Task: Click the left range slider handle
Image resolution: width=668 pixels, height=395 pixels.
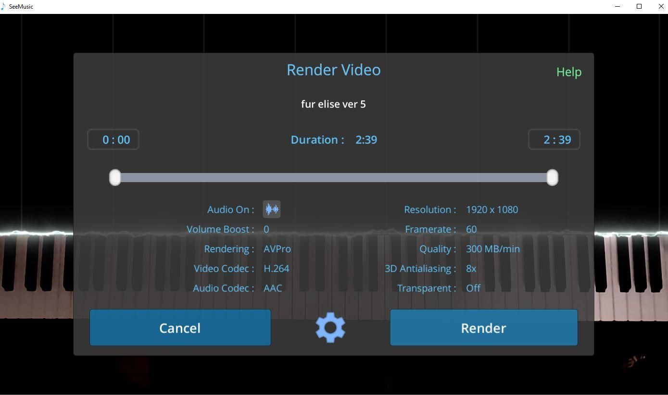Action: 115,177
